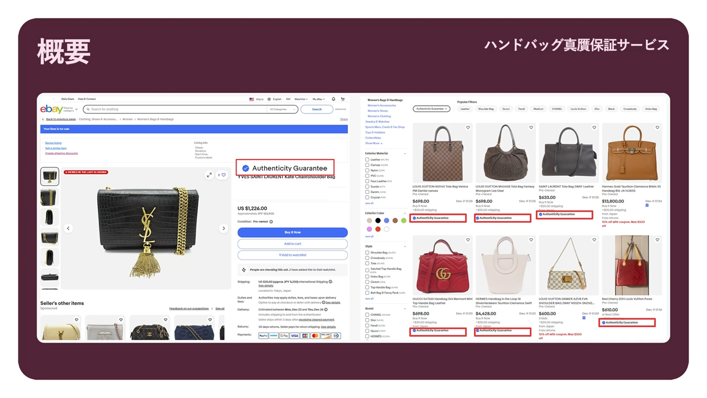The height and width of the screenshot is (398, 707).
Task: Open the shopping cart icon
Action: pyautogui.click(x=342, y=99)
